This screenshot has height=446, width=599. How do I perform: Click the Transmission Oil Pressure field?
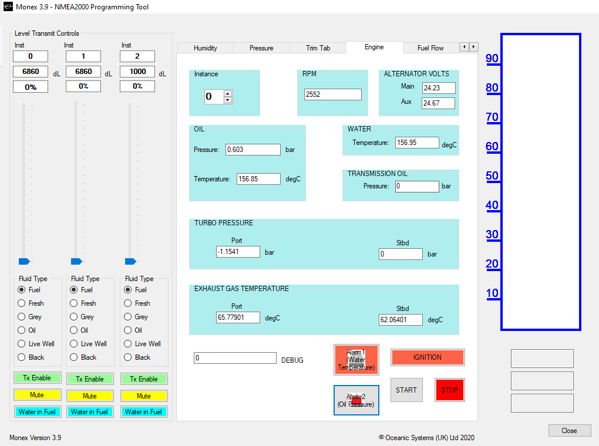pos(417,187)
